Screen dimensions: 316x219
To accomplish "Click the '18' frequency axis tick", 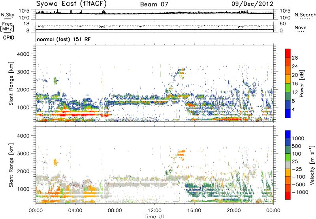I will (26, 24).
